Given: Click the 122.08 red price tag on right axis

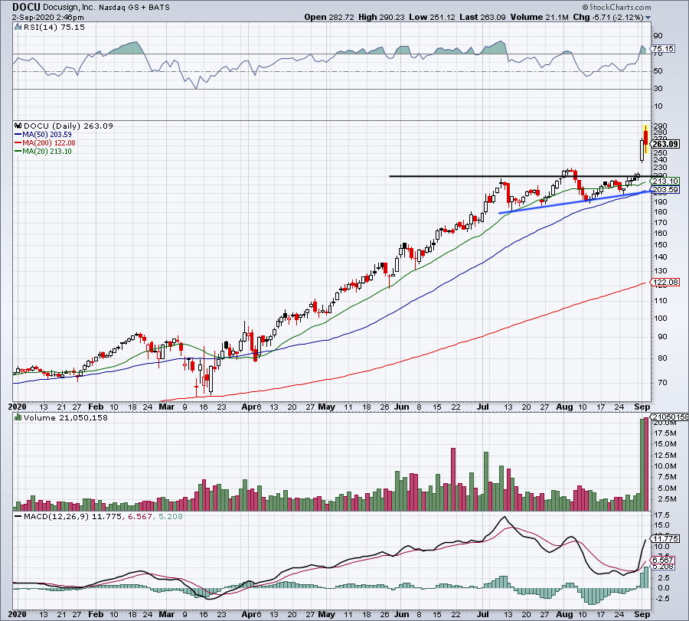Looking at the screenshot, I should pyautogui.click(x=665, y=282).
